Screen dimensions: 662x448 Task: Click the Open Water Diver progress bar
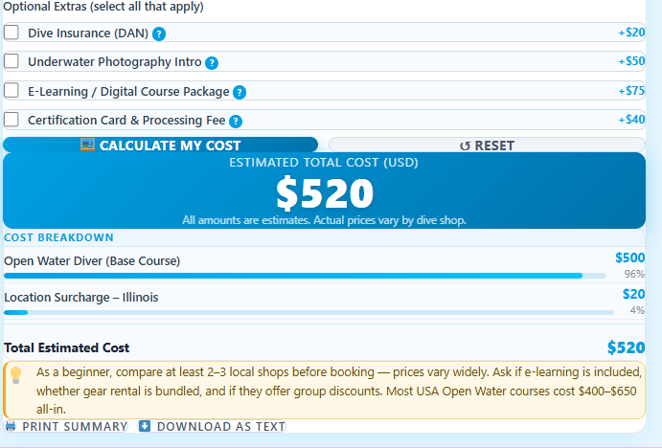point(305,276)
